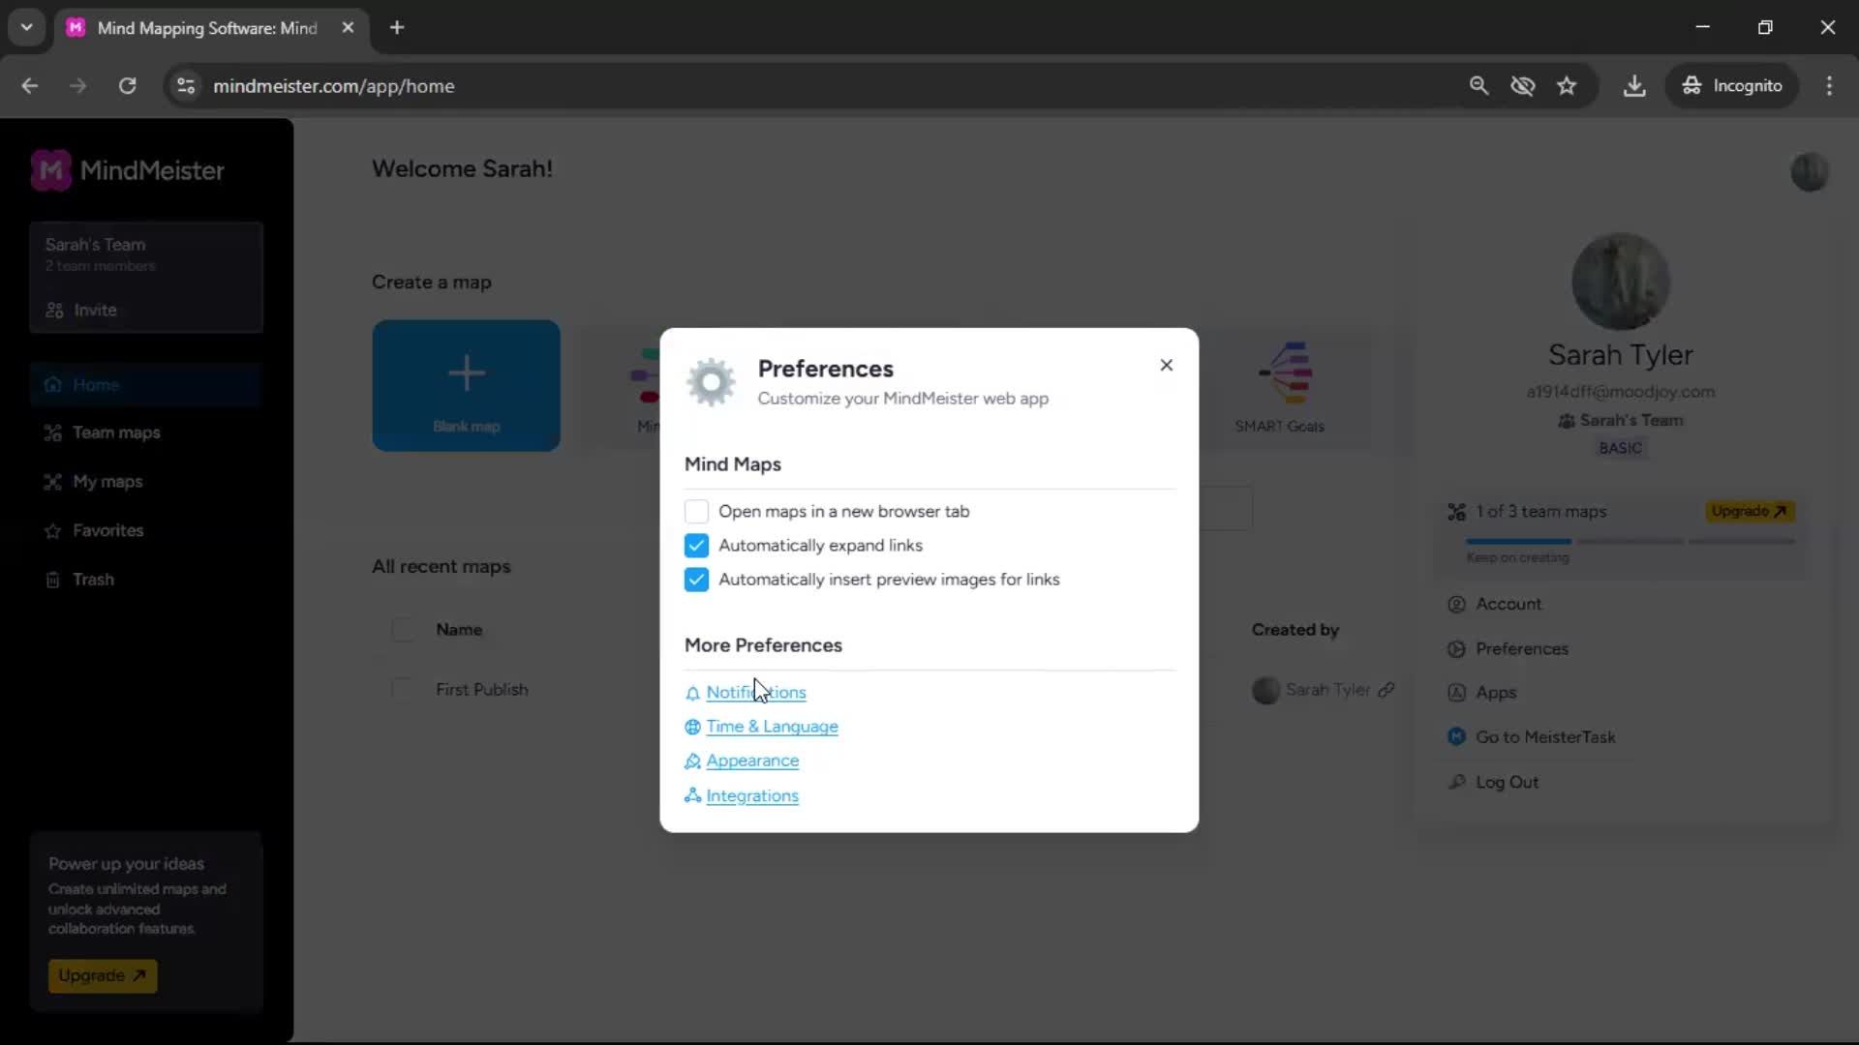Open the browser zoom magnifier icon
The height and width of the screenshot is (1045, 1859).
[1478, 86]
